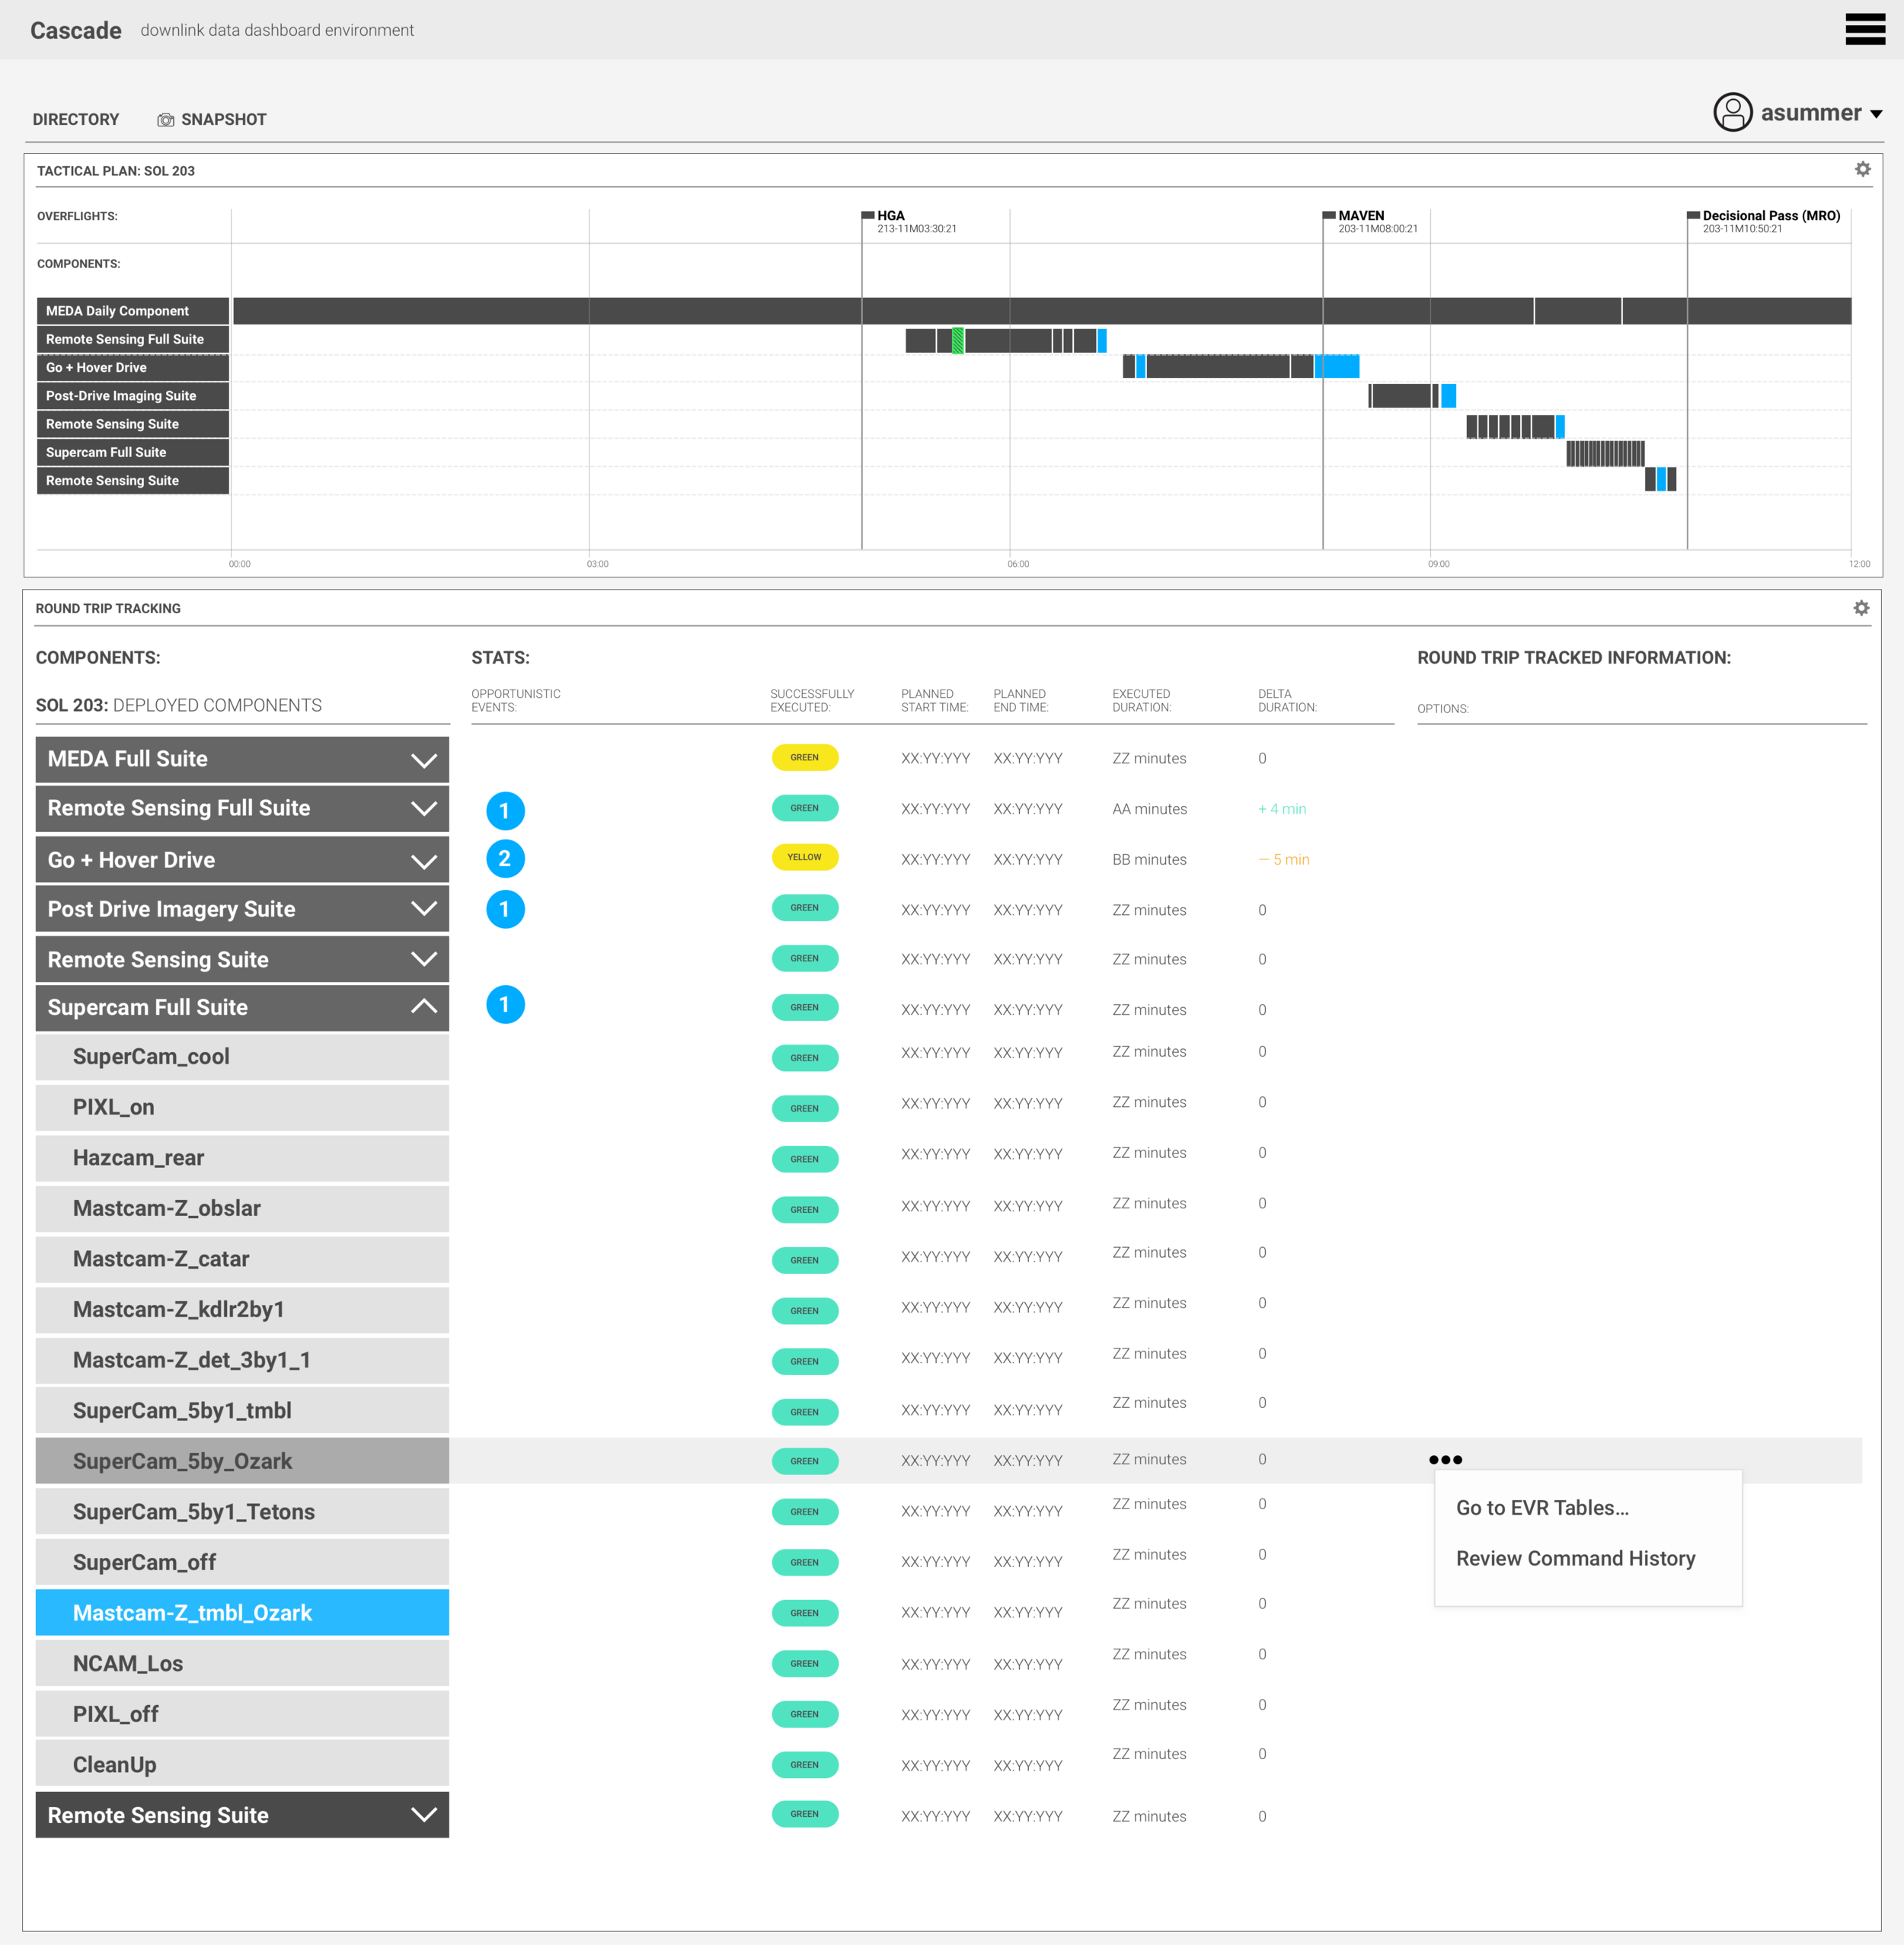Click GREEN status pill in SuperCam_cool row
This screenshot has width=1904, height=1945.
click(x=804, y=1057)
